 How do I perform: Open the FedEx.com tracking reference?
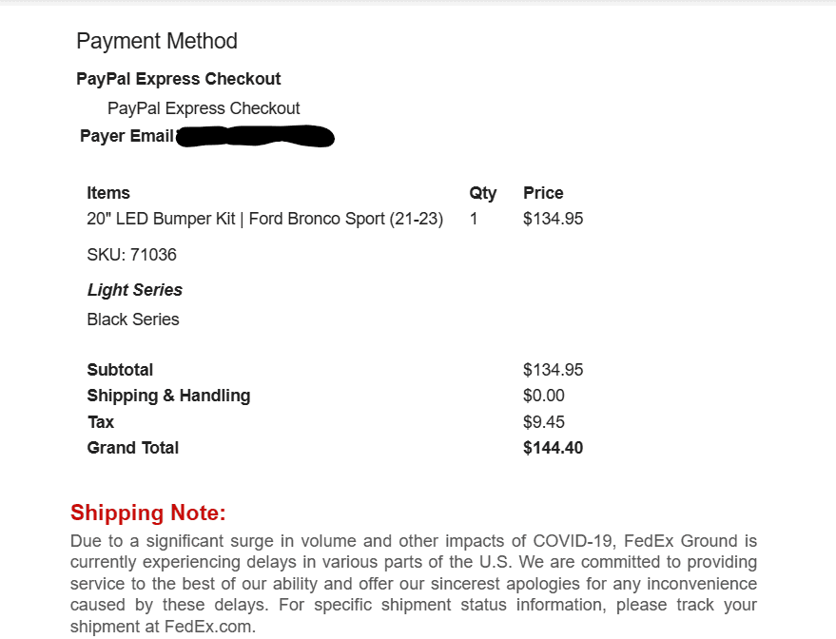tap(209, 627)
